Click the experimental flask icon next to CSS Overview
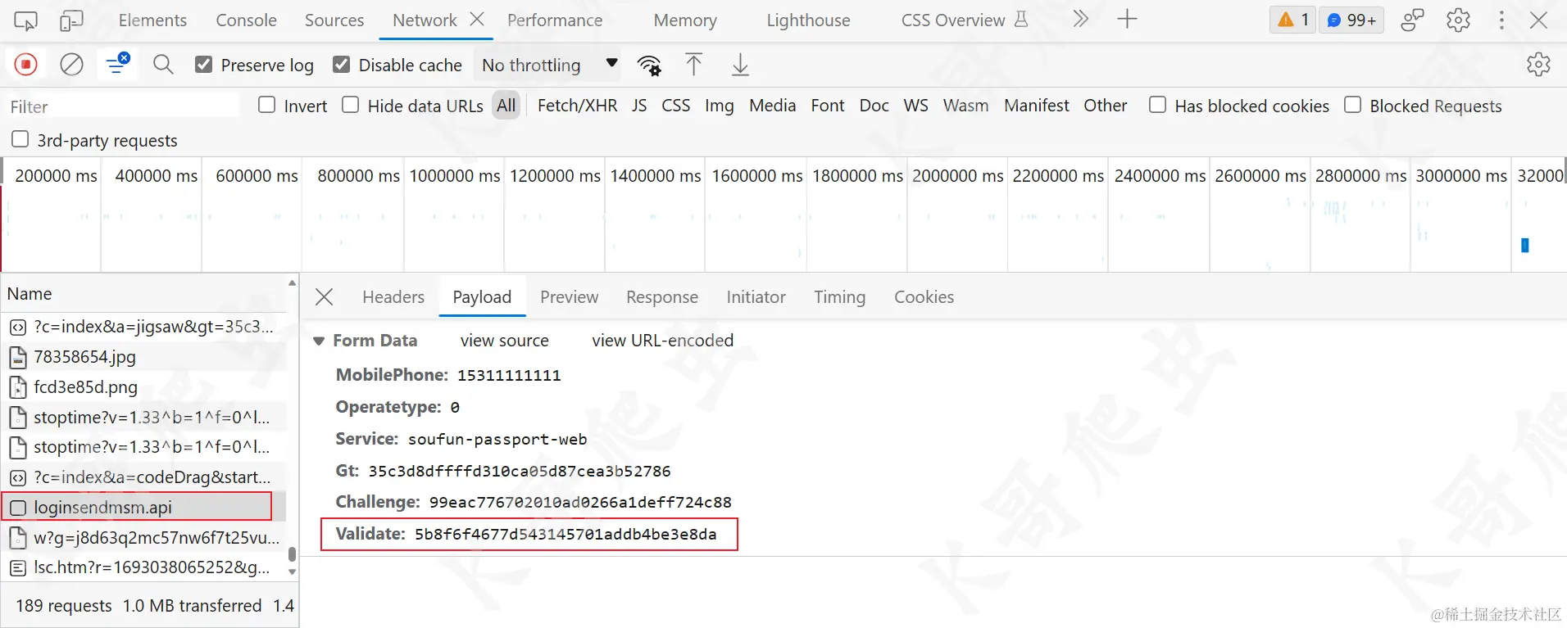 [x=1021, y=19]
